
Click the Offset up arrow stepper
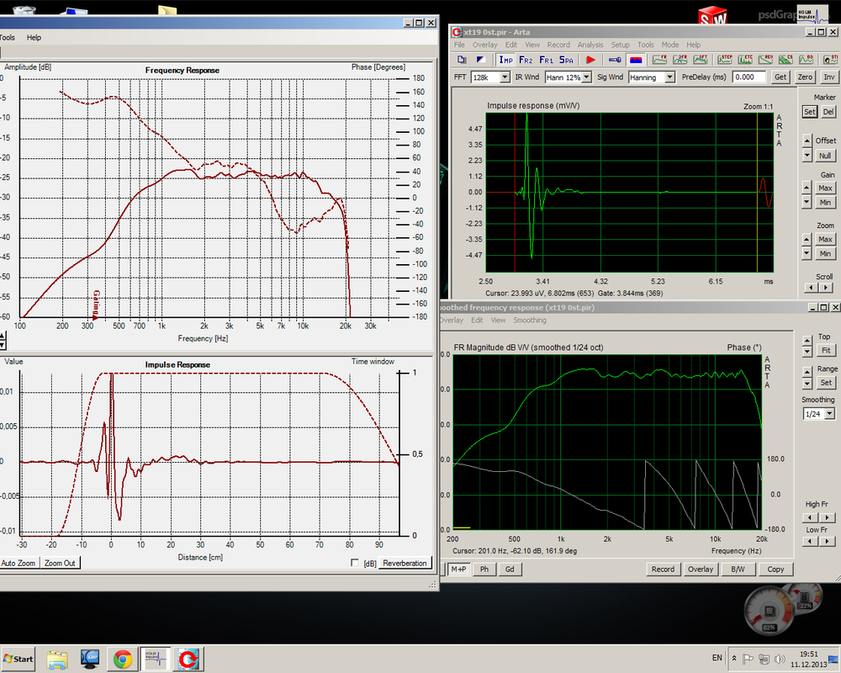(x=807, y=140)
